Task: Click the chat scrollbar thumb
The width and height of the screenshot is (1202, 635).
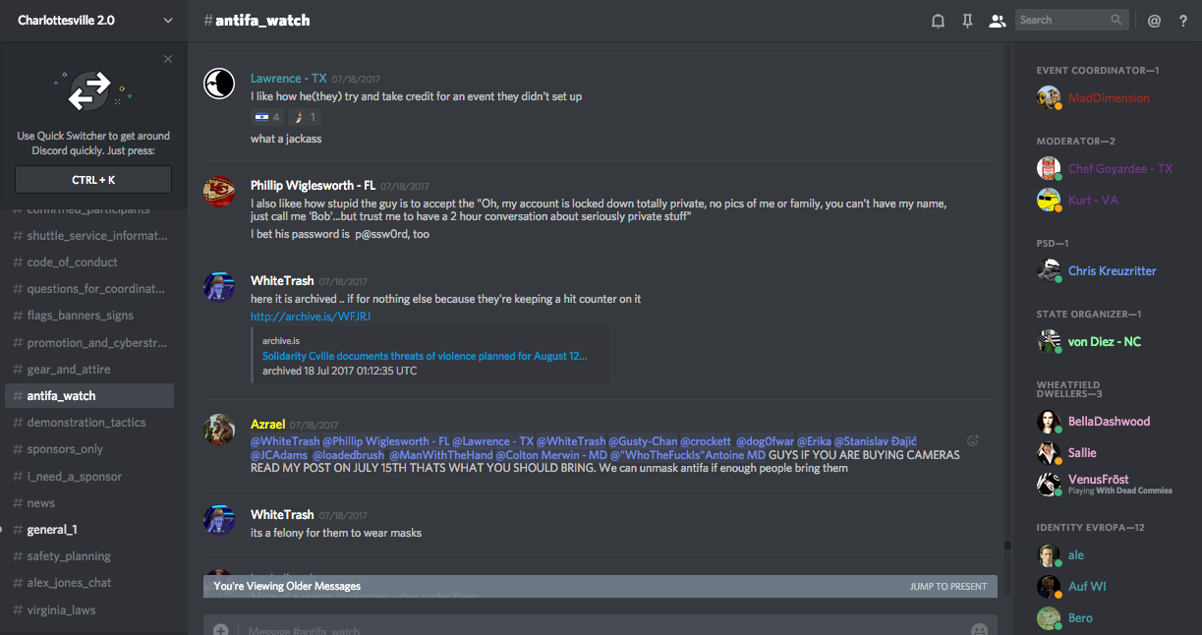Action: pos(1006,545)
